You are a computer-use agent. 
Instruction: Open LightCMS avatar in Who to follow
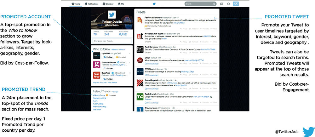[x=97, y=55]
